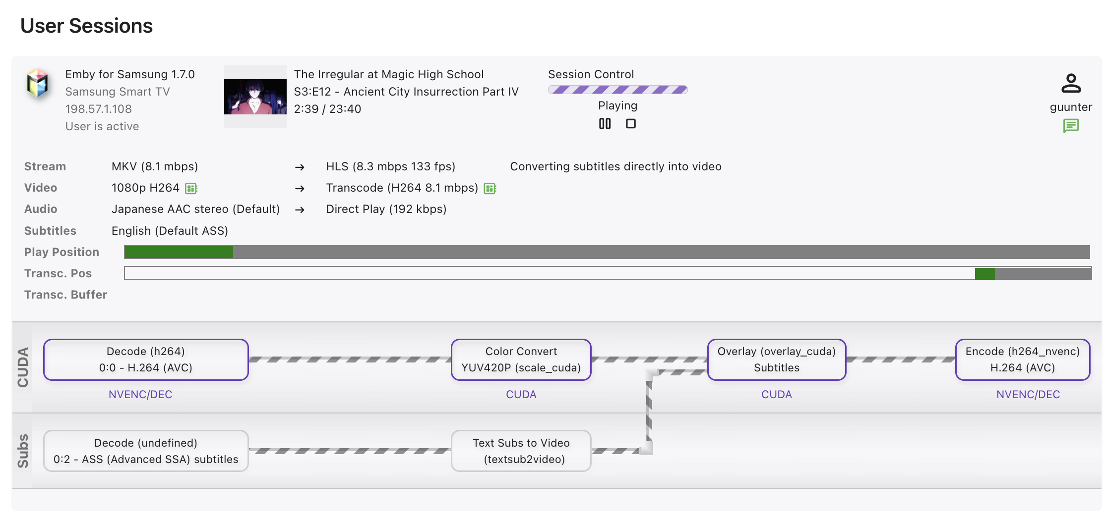
Task: Send a message to guunter
Action: pyautogui.click(x=1071, y=126)
